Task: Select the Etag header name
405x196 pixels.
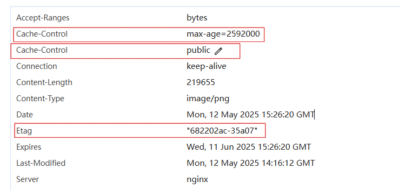Action: (24, 131)
